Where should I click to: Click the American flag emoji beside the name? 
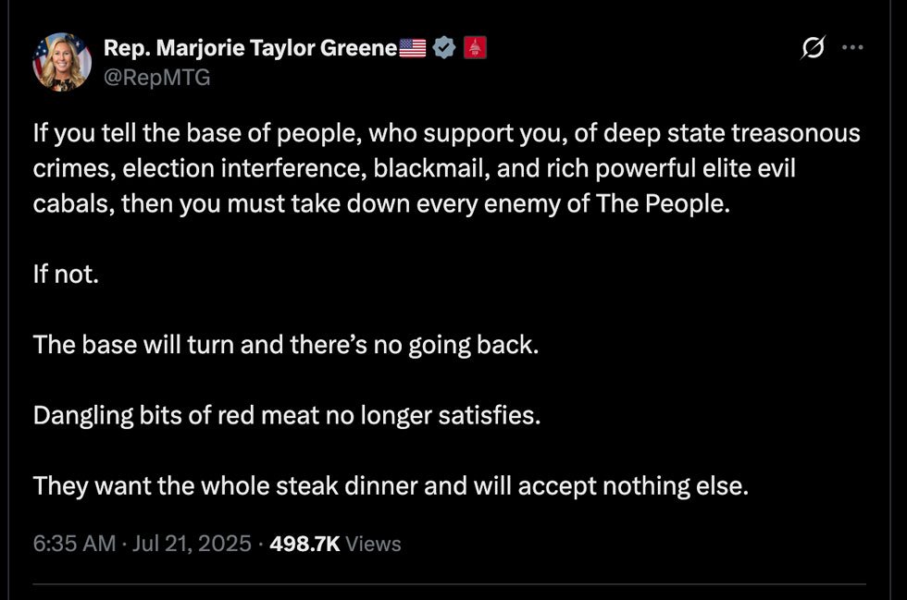[413, 48]
